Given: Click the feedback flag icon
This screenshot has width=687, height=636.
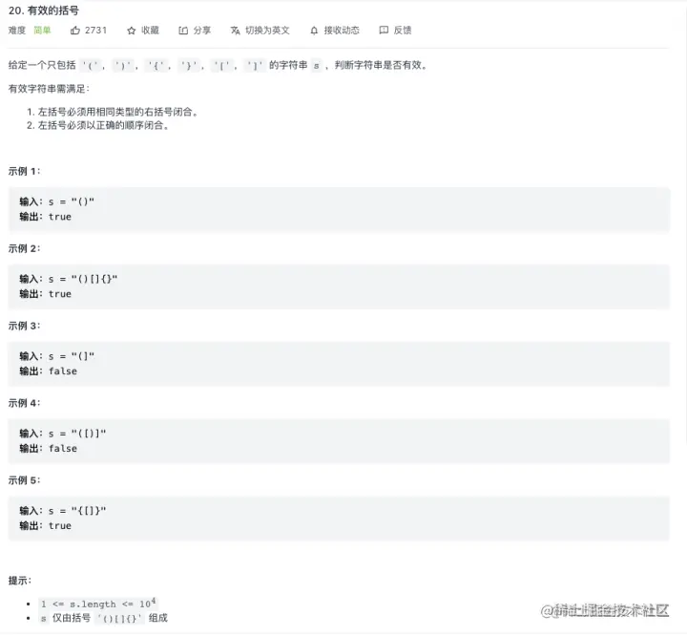Looking at the screenshot, I should 384,31.
